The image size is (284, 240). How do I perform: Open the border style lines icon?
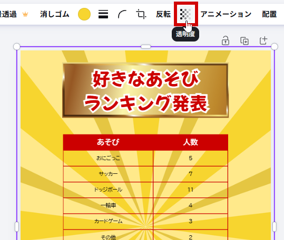(103, 14)
